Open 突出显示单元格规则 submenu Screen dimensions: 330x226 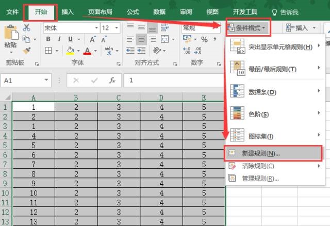pyautogui.click(x=275, y=46)
